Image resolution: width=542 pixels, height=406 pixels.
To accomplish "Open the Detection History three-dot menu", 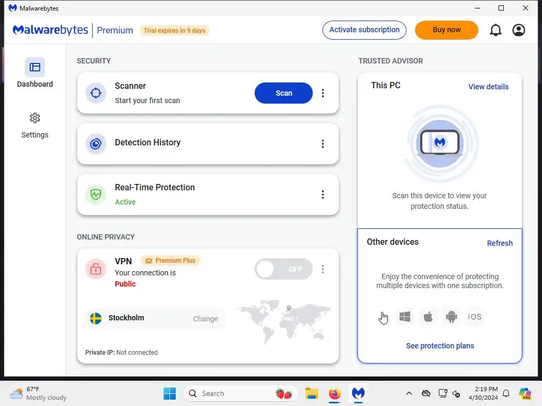I will 322,144.
